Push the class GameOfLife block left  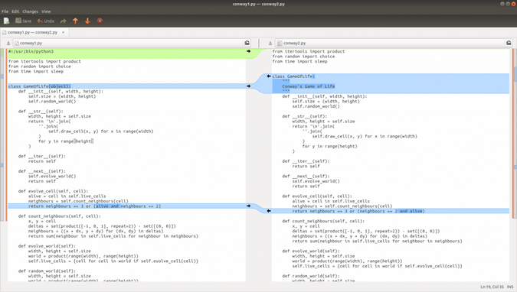point(269,76)
